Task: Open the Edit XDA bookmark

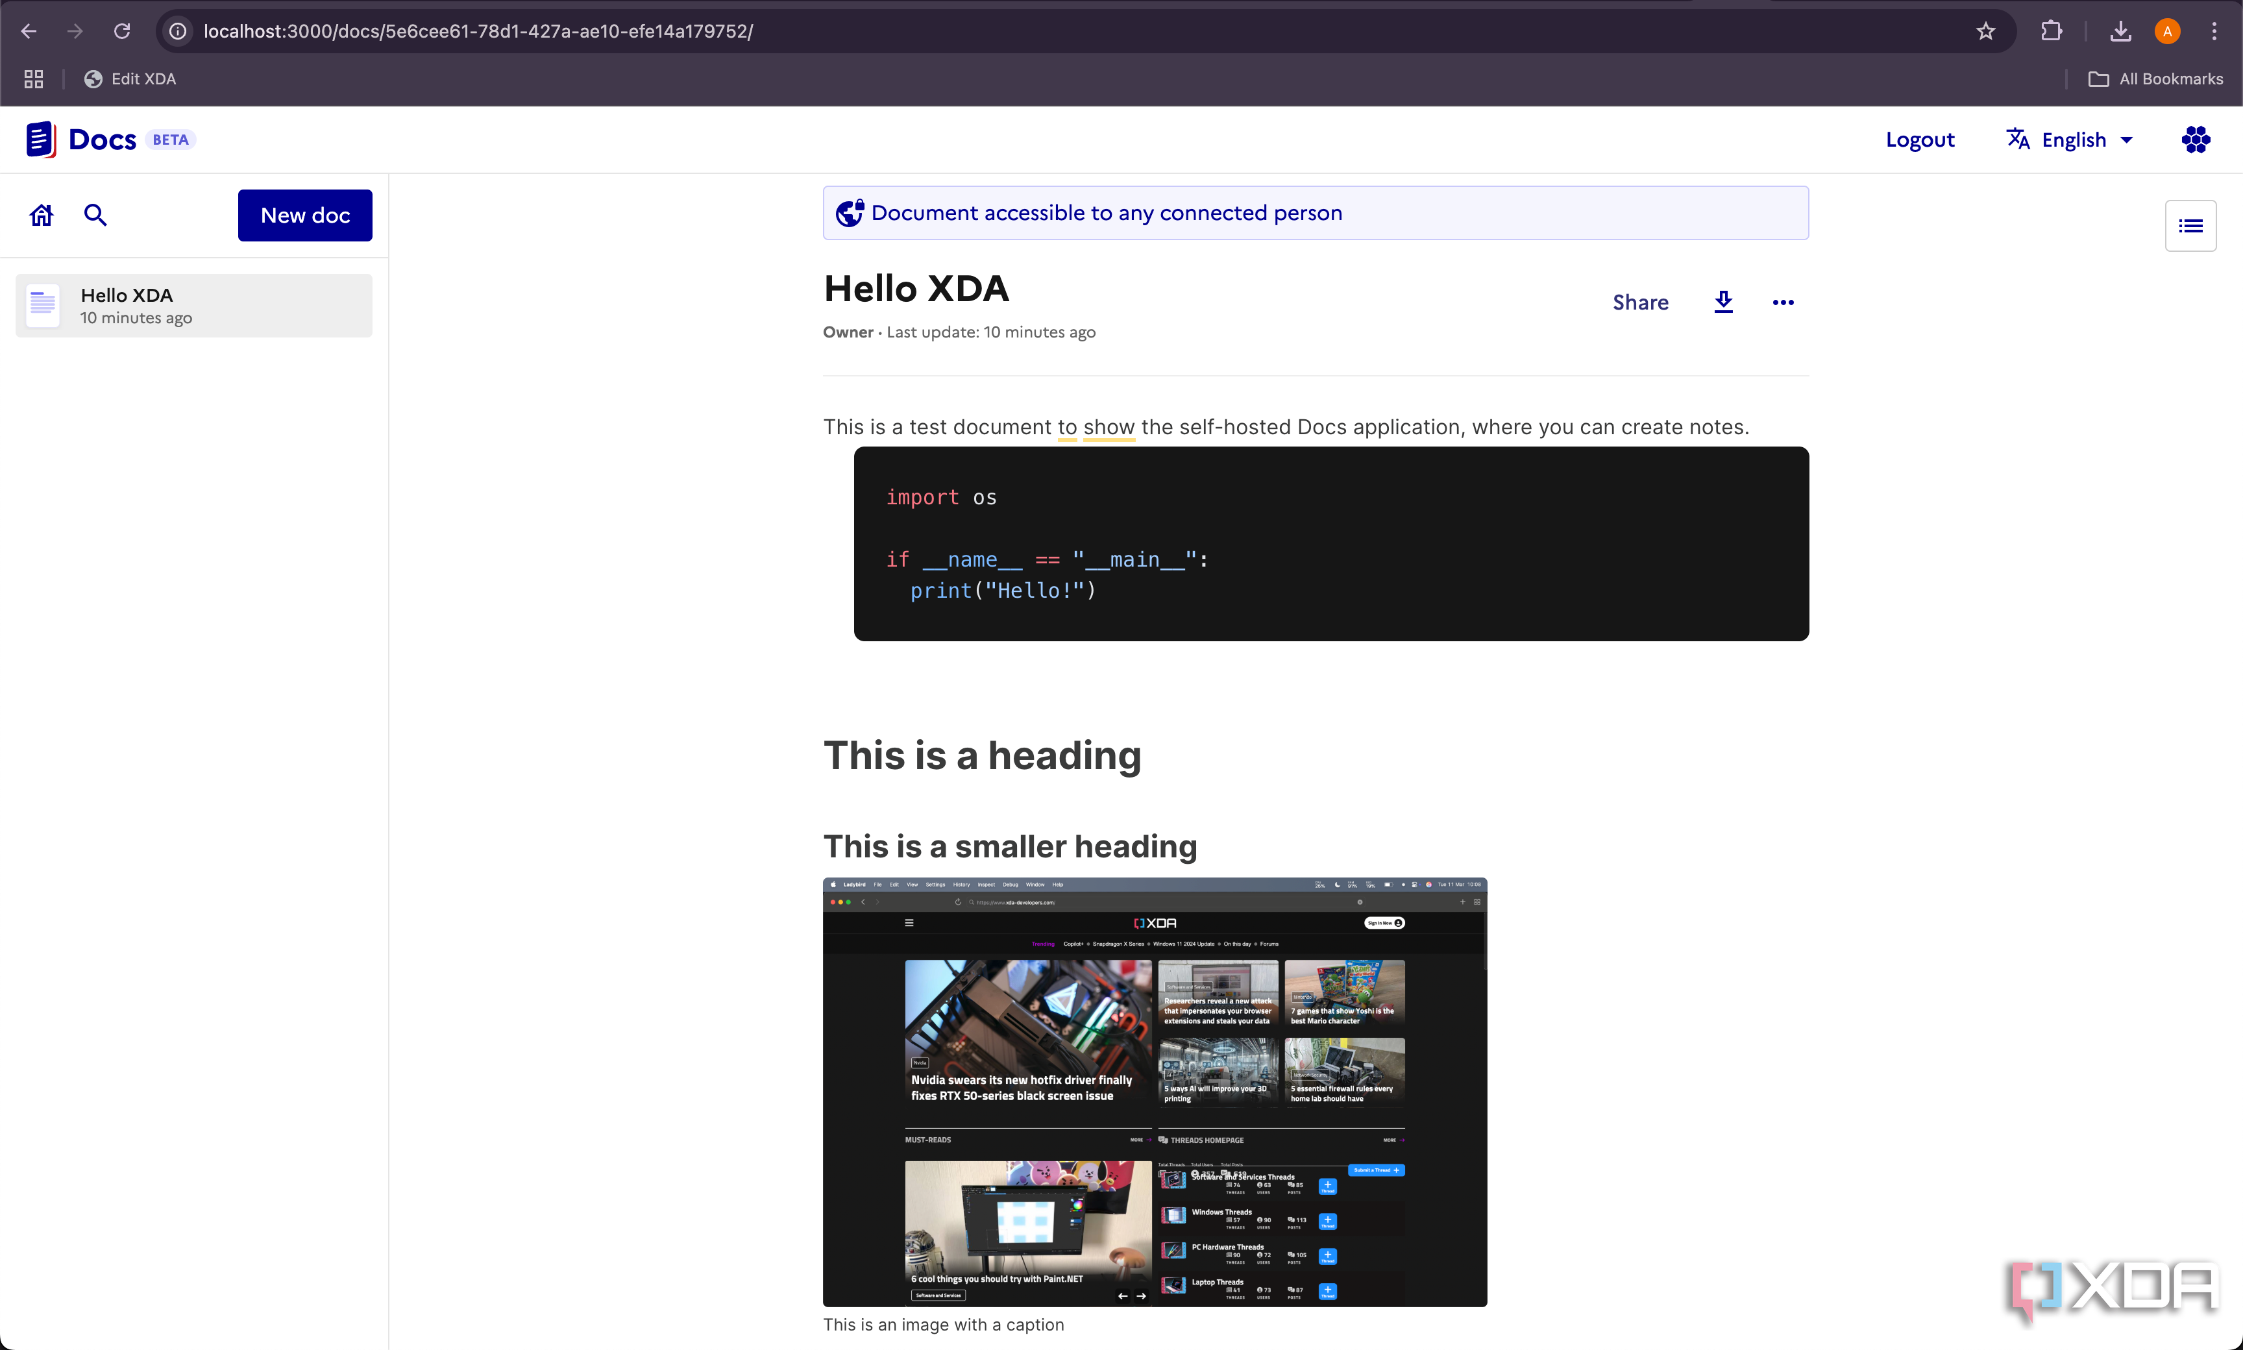Action: 130,79
